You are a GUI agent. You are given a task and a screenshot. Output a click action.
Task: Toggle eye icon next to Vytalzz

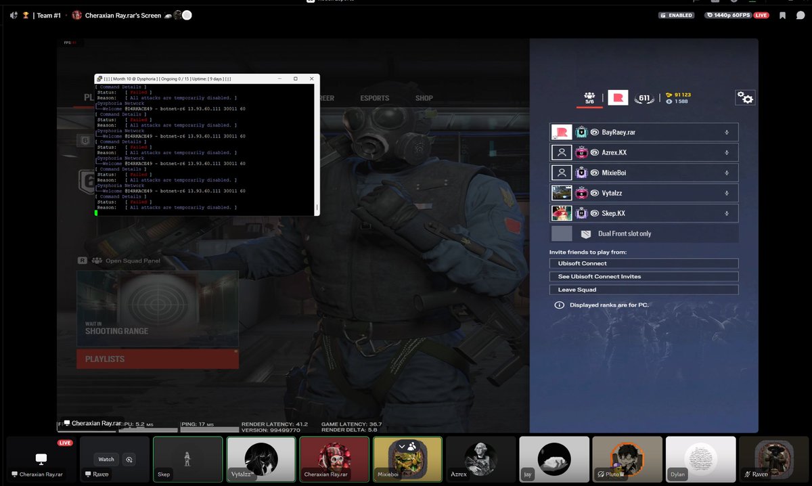[x=594, y=193]
